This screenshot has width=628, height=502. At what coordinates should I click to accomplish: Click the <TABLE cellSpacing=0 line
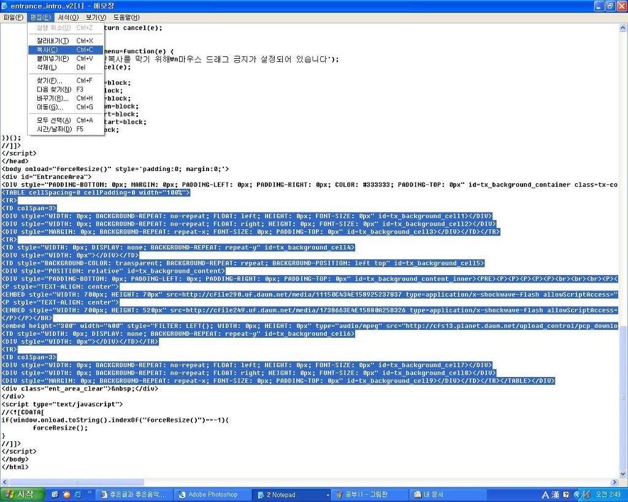click(x=96, y=192)
